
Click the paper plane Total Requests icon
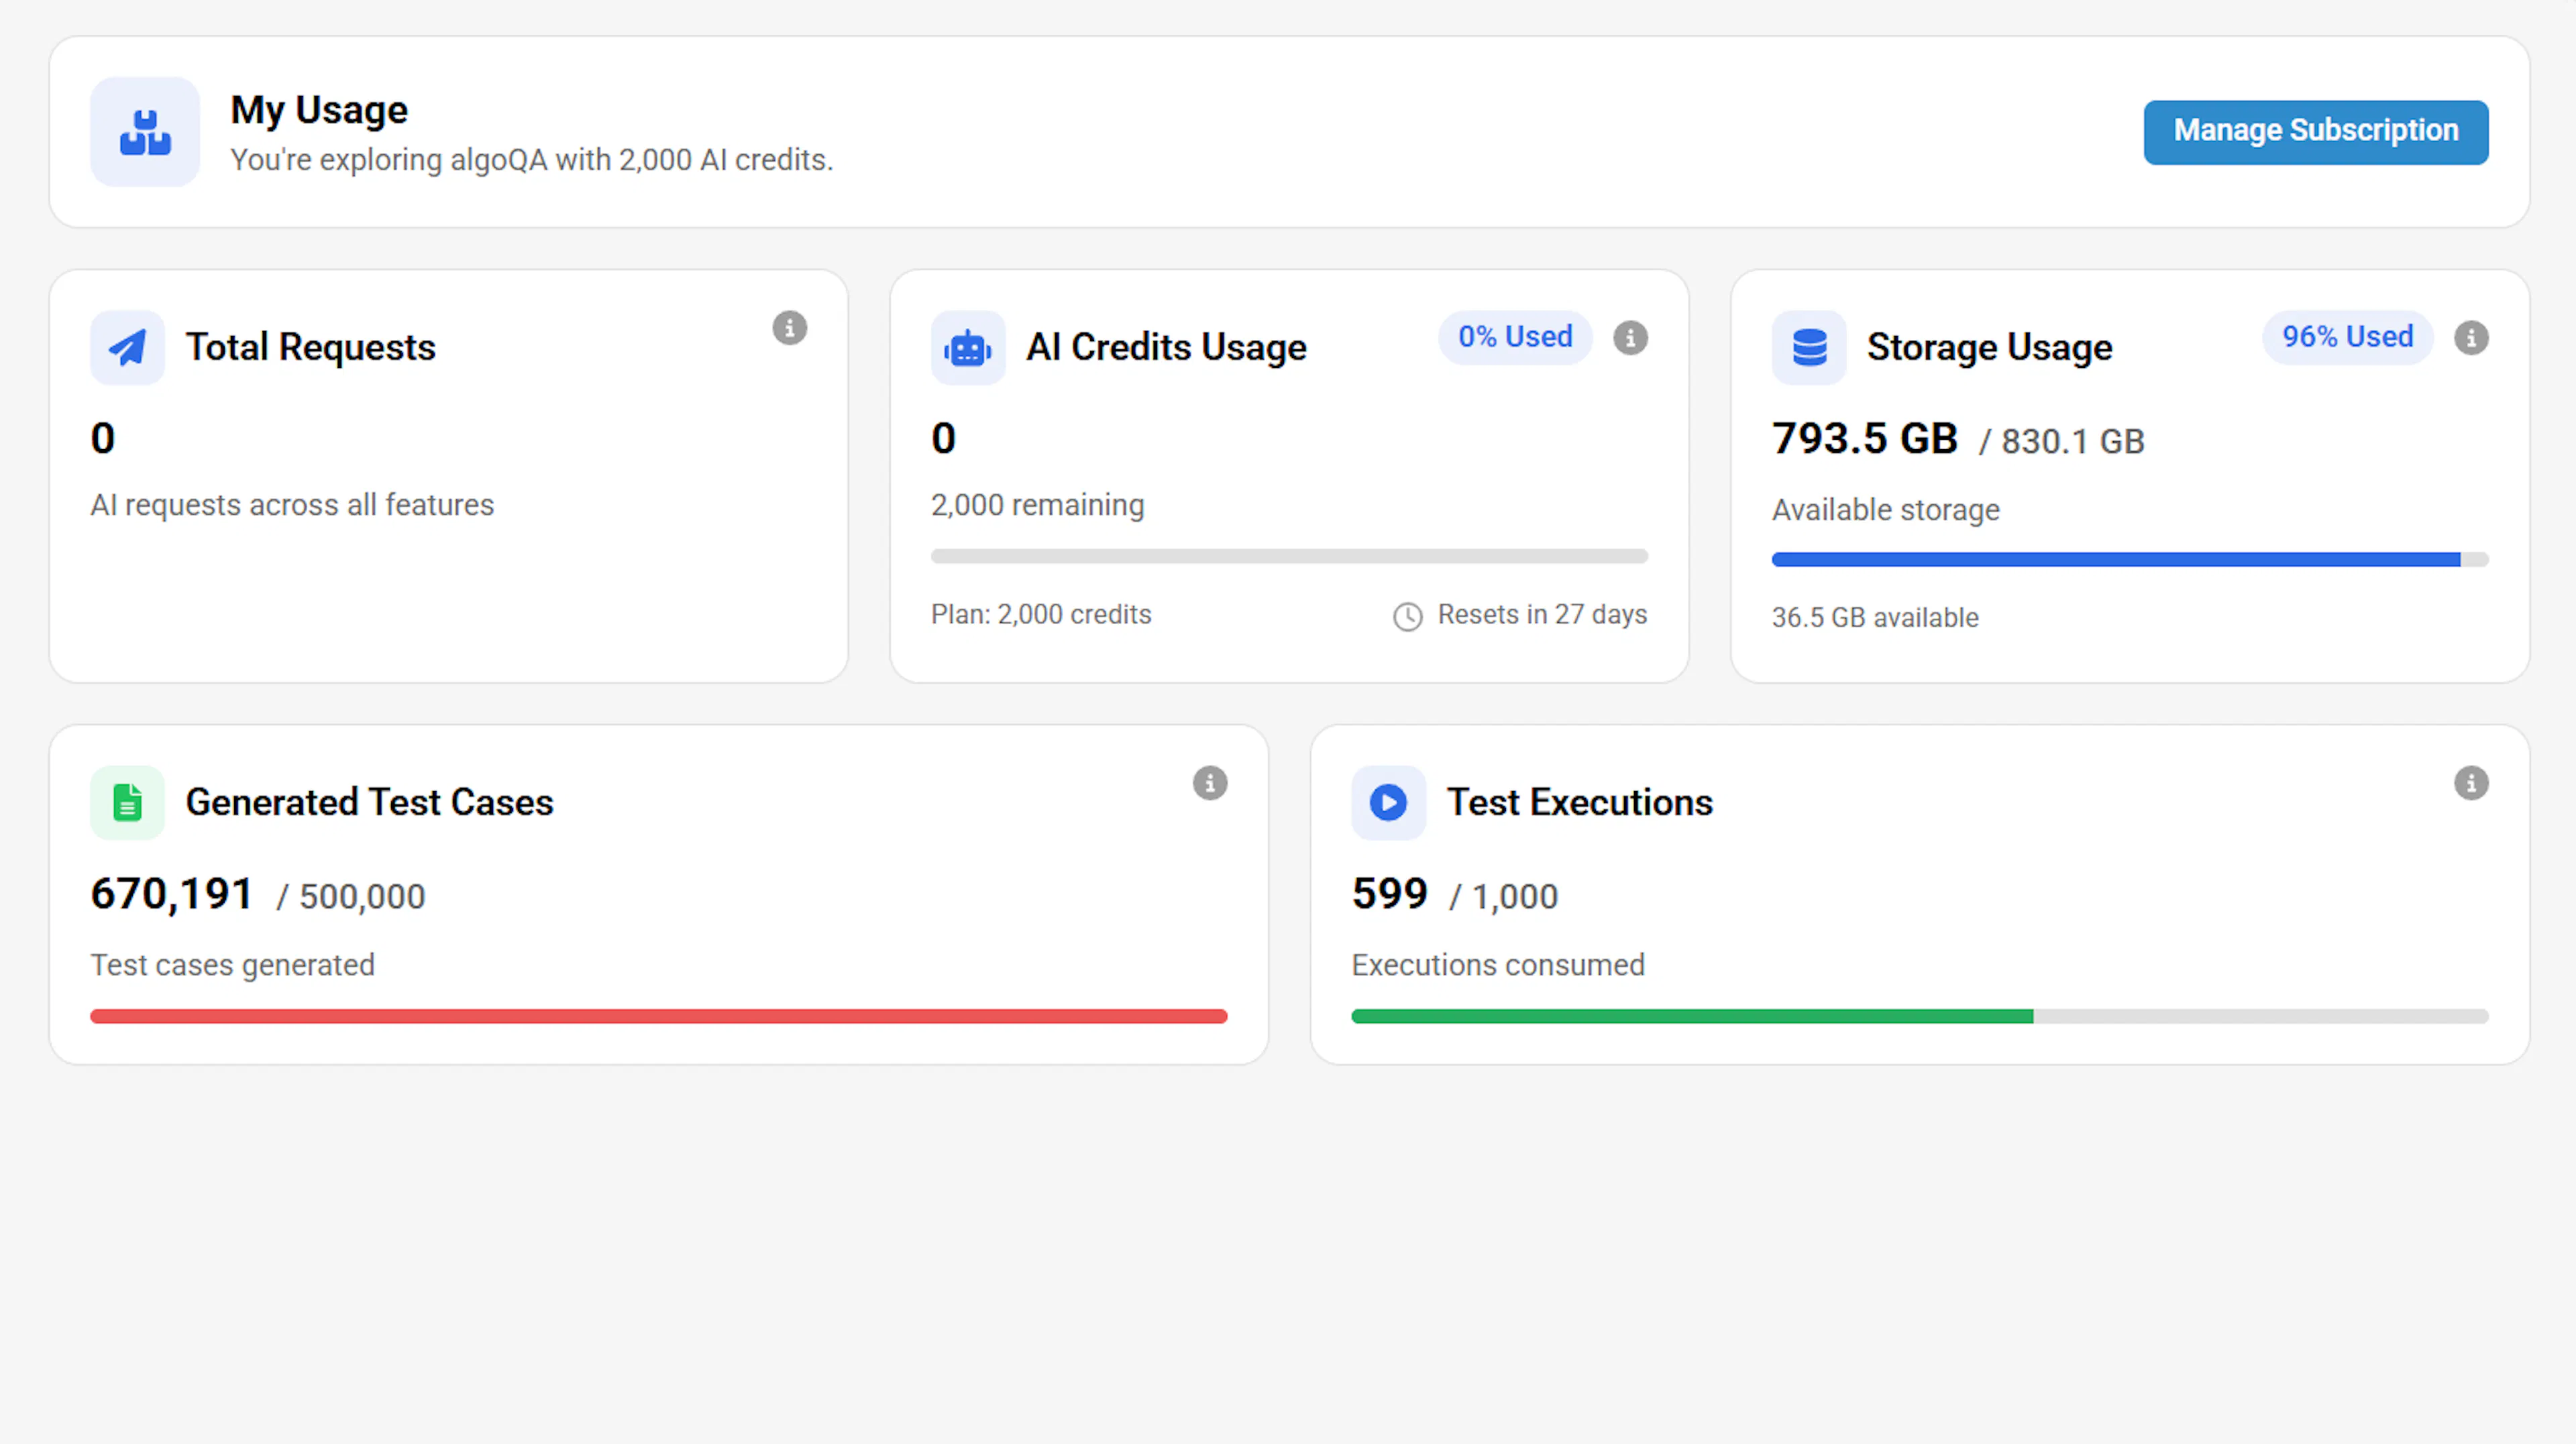click(127, 348)
